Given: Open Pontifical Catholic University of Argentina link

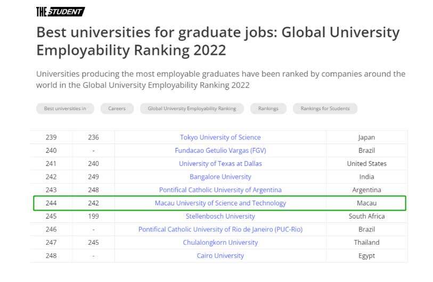Looking at the screenshot, I should 220,190.
